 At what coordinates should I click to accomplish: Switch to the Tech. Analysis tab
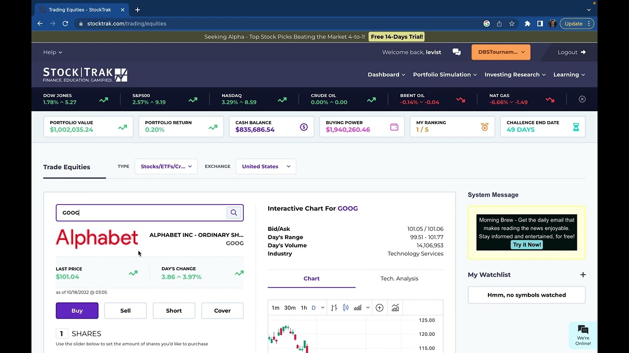click(400, 278)
